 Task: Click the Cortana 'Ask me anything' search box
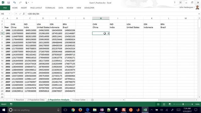[x=34, y=110]
